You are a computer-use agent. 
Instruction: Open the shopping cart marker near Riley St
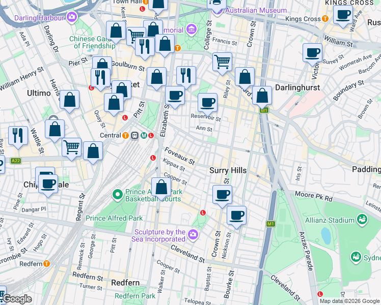pyautogui.click(x=222, y=62)
